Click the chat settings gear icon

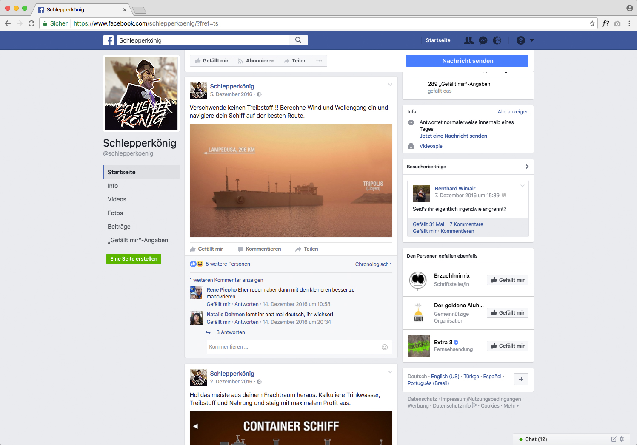point(622,439)
